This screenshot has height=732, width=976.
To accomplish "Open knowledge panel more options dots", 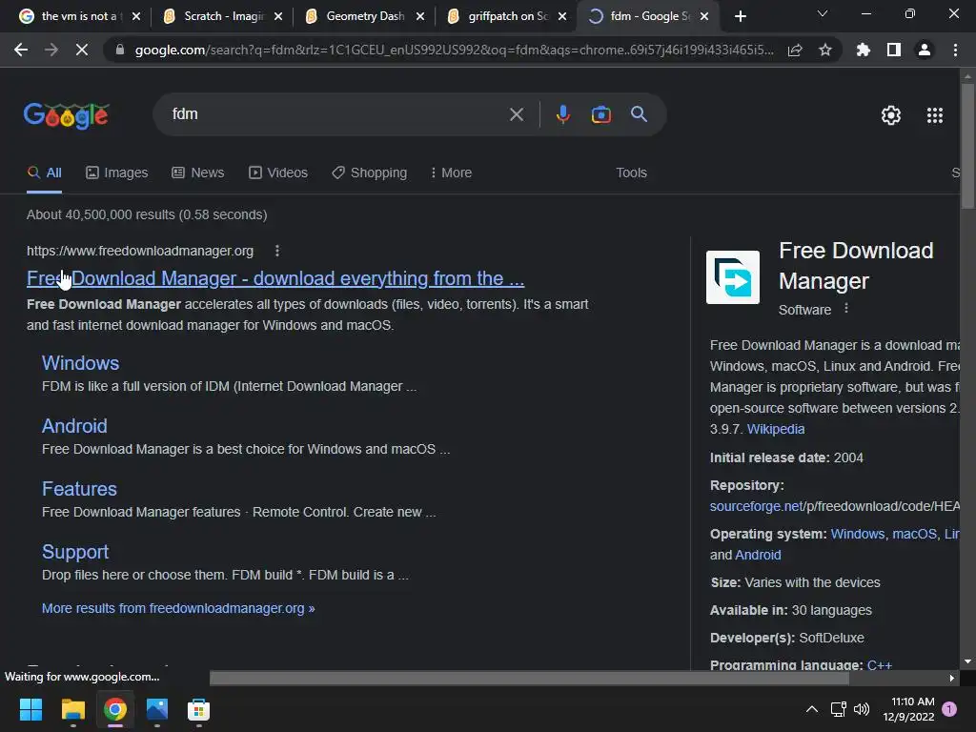I will coord(846,309).
